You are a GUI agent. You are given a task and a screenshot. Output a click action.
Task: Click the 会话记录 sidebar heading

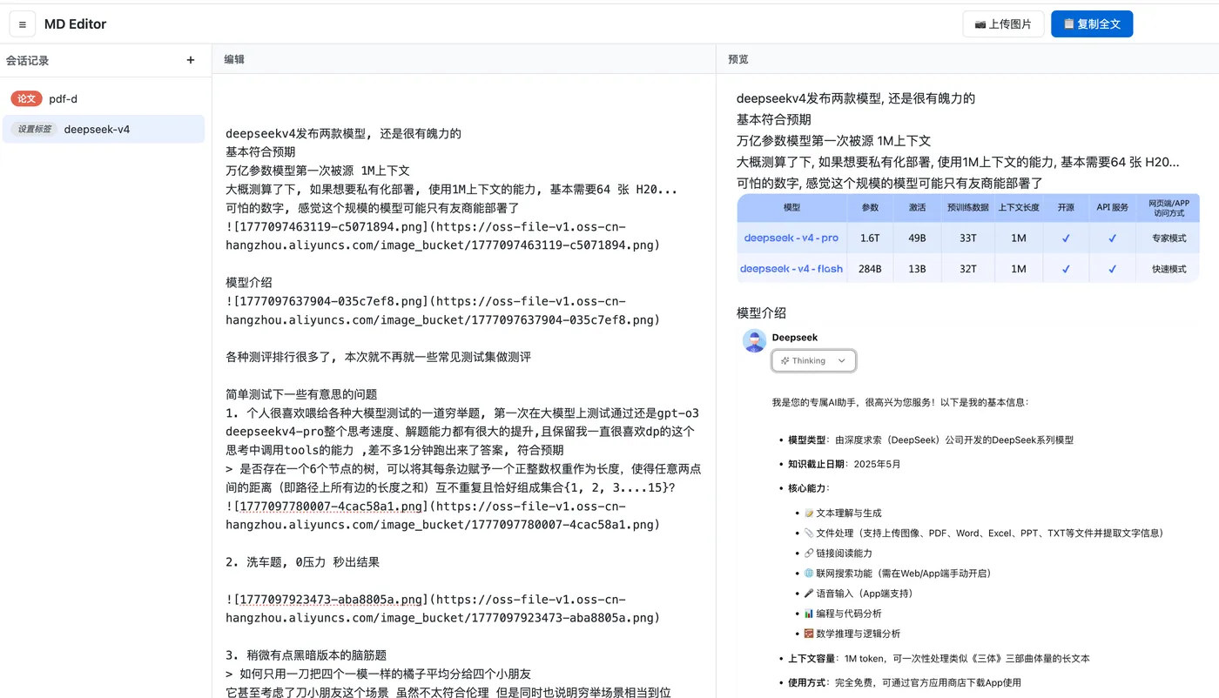point(27,61)
